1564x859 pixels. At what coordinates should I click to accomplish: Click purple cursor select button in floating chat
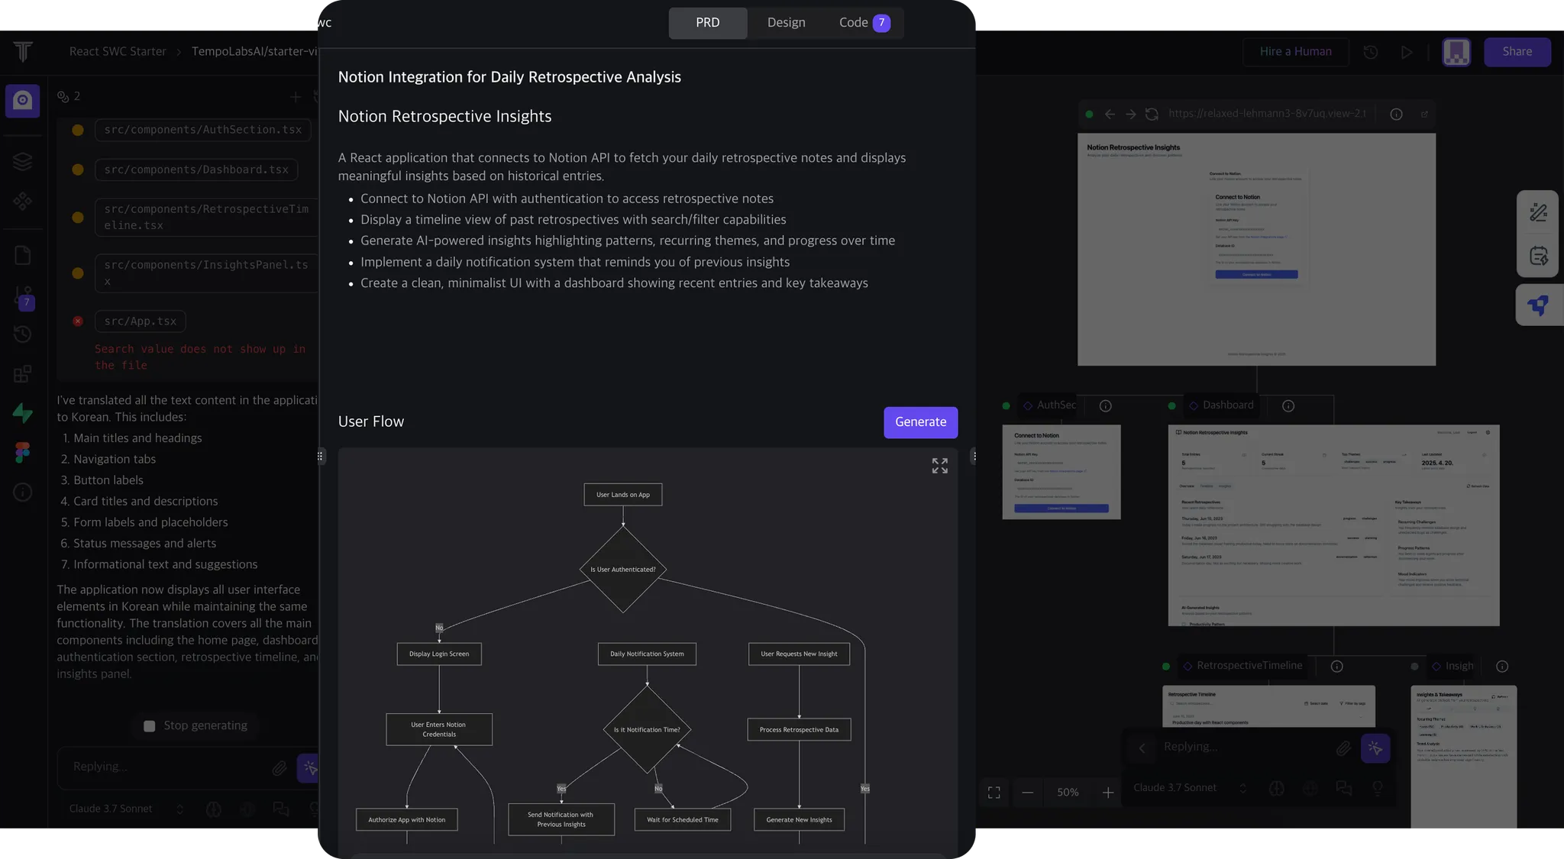pos(1375,748)
